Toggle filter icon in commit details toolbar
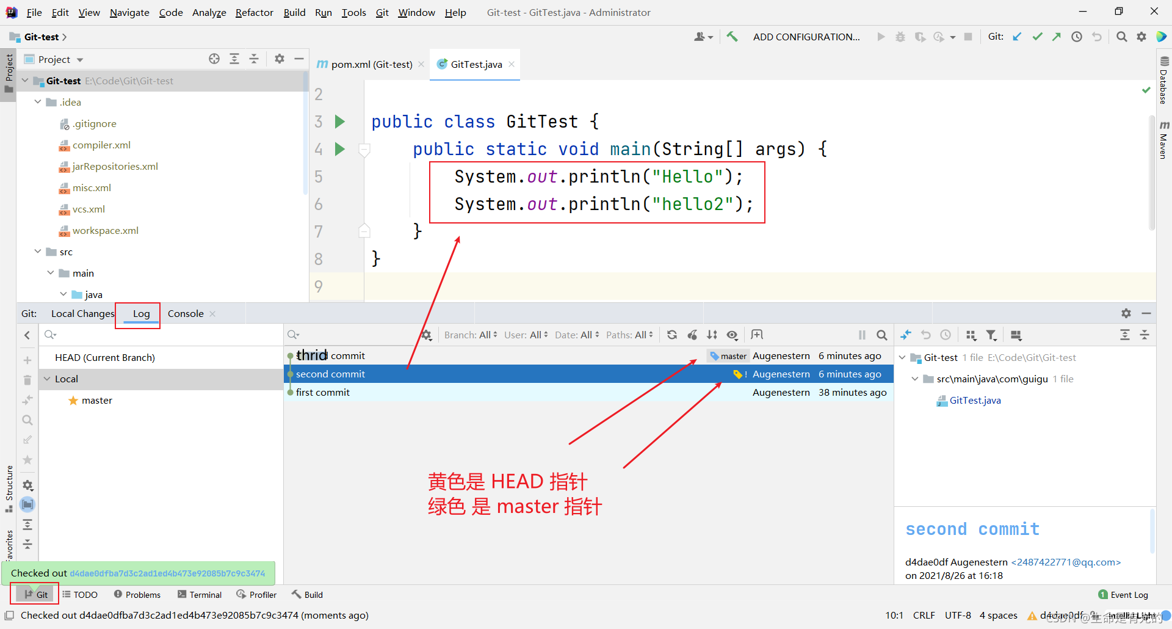The height and width of the screenshot is (629, 1172). click(x=991, y=335)
